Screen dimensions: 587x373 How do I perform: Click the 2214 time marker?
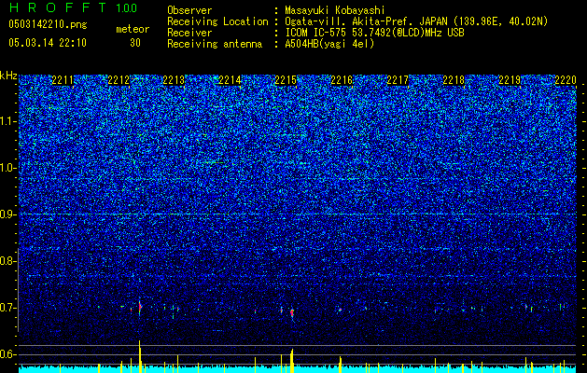coord(230,80)
